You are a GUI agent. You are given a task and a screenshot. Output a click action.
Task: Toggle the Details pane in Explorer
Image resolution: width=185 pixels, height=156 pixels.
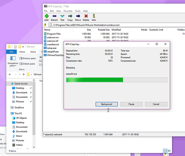point(27,64)
